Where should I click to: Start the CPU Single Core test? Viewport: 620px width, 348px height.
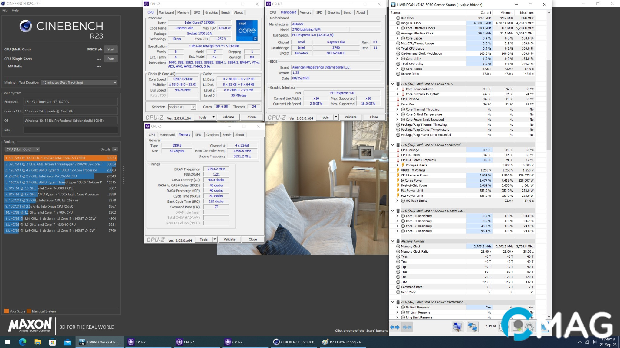click(111, 59)
